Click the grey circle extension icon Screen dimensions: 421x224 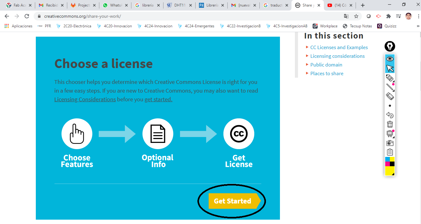coord(369,16)
